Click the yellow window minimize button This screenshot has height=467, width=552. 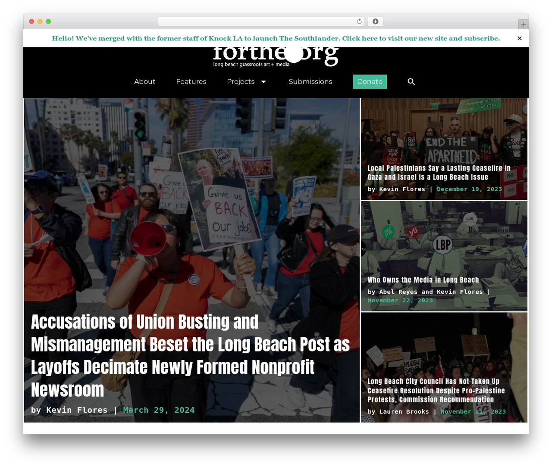[x=40, y=22]
